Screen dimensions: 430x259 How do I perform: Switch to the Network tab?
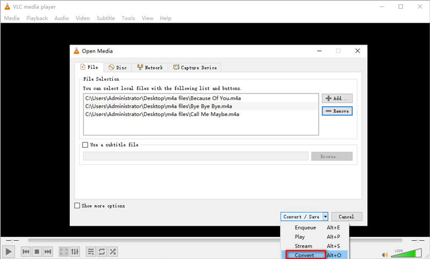(150, 67)
